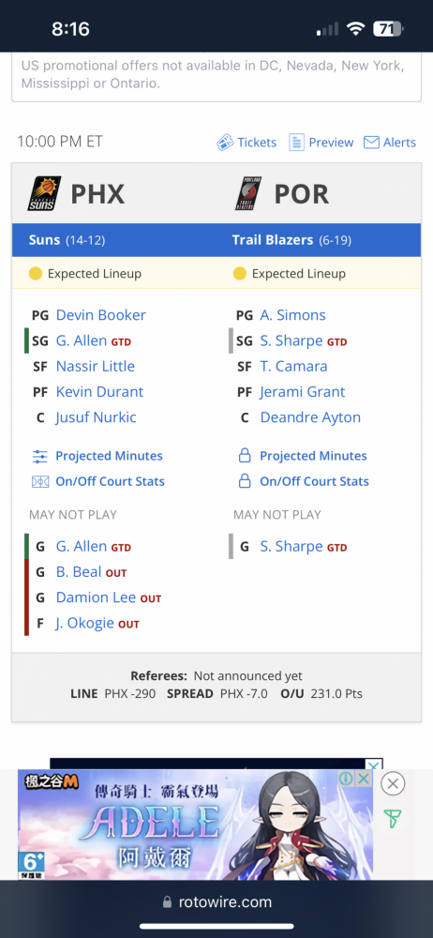Tap the Suns On/Off Court Stats court icon
The height and width of the screenshot is (938, 433).
click(x=40, y=481)
